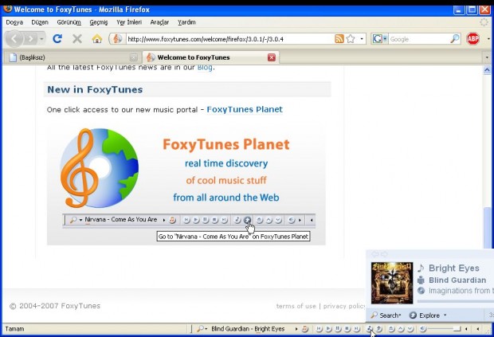Focus the Google search box
The image size is (494, 337).
419,39
